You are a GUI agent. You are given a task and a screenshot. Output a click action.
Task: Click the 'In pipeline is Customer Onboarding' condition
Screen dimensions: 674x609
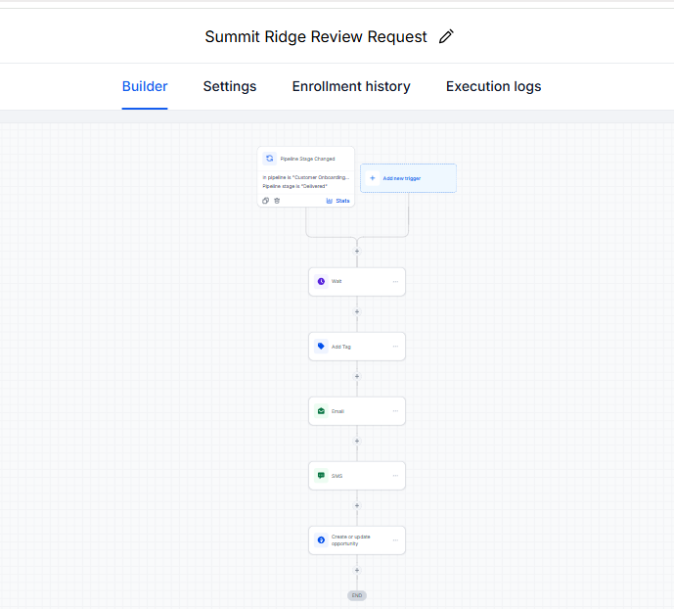click(x=305, y=177)
